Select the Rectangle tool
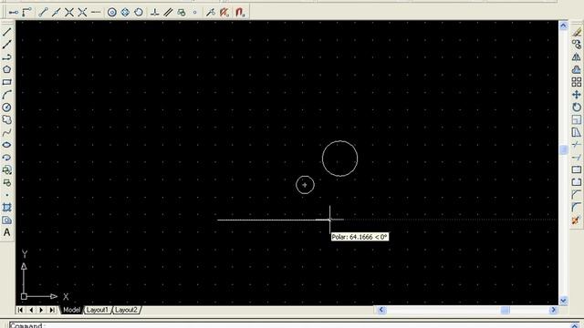Image resolution: width=584 pixels, height=328 pixels. tap(6, 82)
